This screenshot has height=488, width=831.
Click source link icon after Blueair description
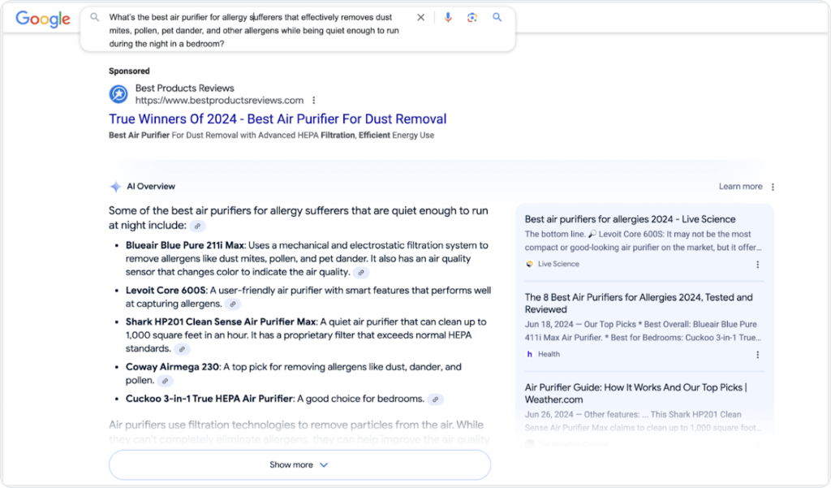pos(361,273)
